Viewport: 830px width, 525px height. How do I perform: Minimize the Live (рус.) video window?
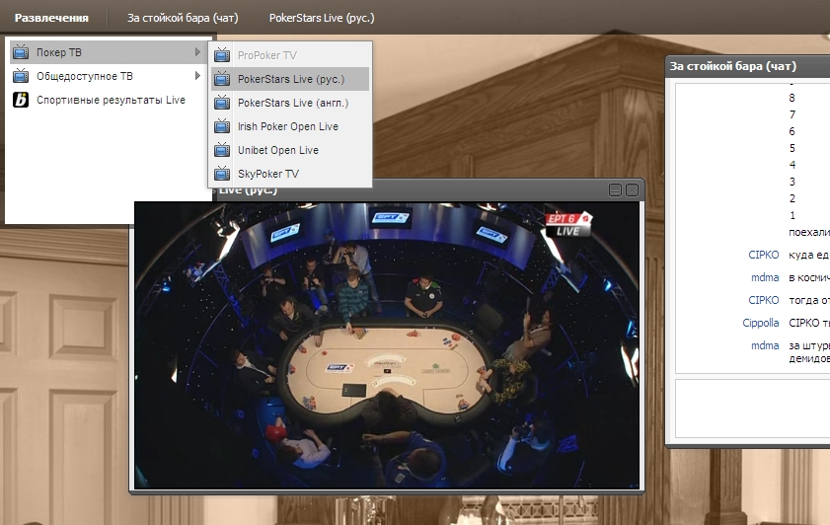pyautogui.click(x=615, y=190)
